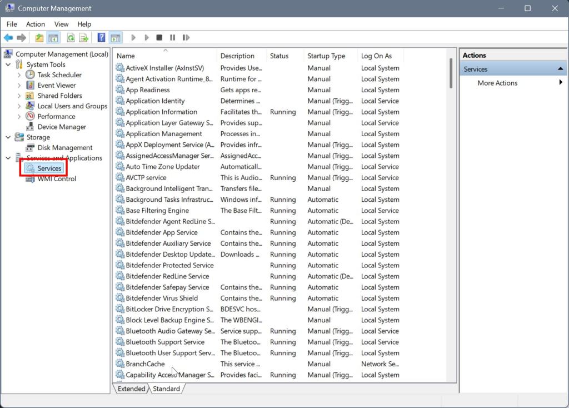The image size is (569, 408).
Task: Collapse the System Tools tree node
Action: click(8, 64)
